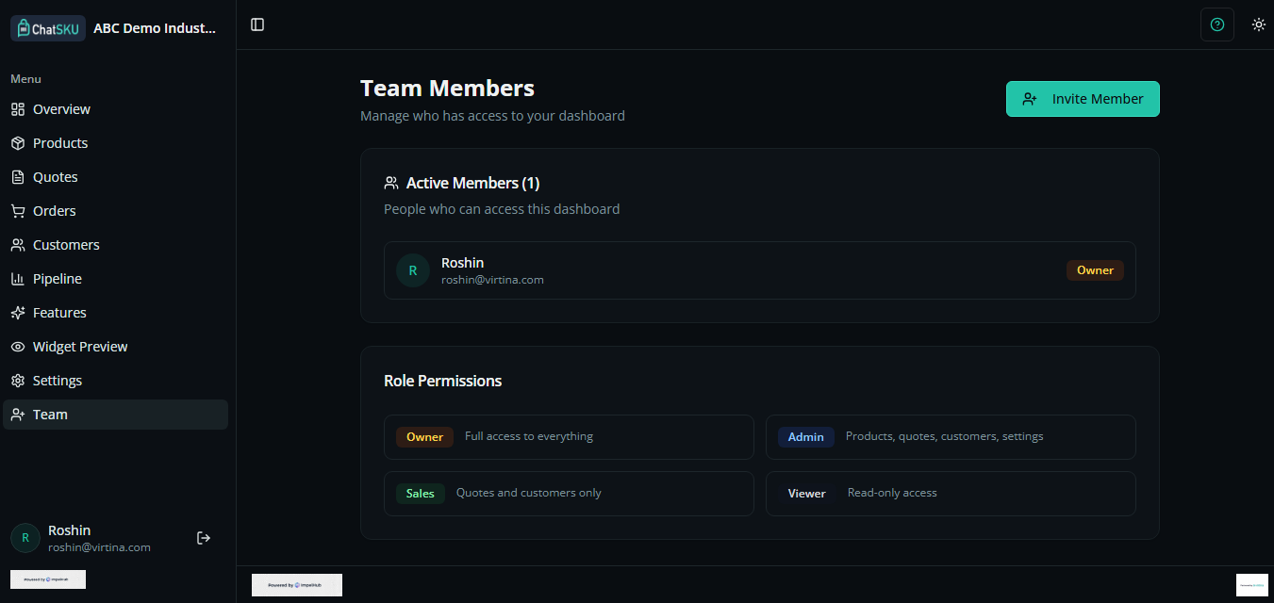Click the logout icon beside Roshin
Image resolution: width=1274 pixels, height=603 pixels.
coord(203,537)
